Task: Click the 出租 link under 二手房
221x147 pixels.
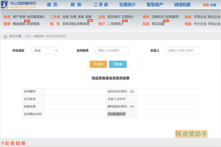Action: click(x=66, y=17)
